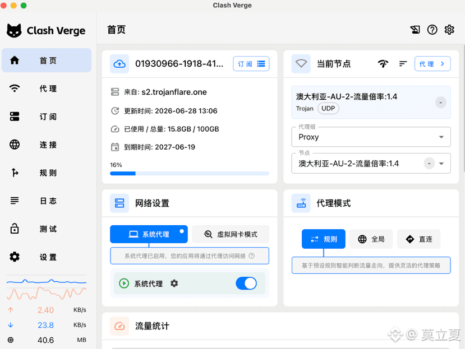
Task: Open the settings gear icon in header
Action: pos(449,30)
